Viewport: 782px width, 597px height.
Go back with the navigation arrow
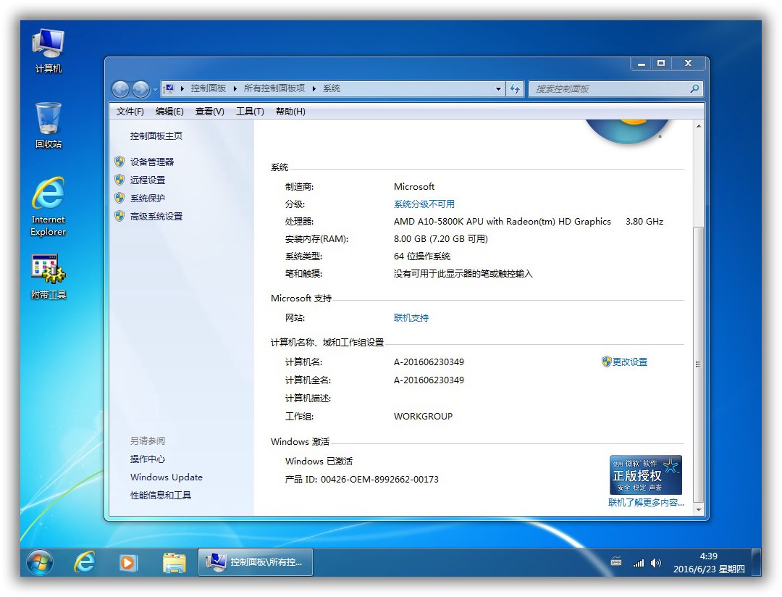click(x=121, y=89)
